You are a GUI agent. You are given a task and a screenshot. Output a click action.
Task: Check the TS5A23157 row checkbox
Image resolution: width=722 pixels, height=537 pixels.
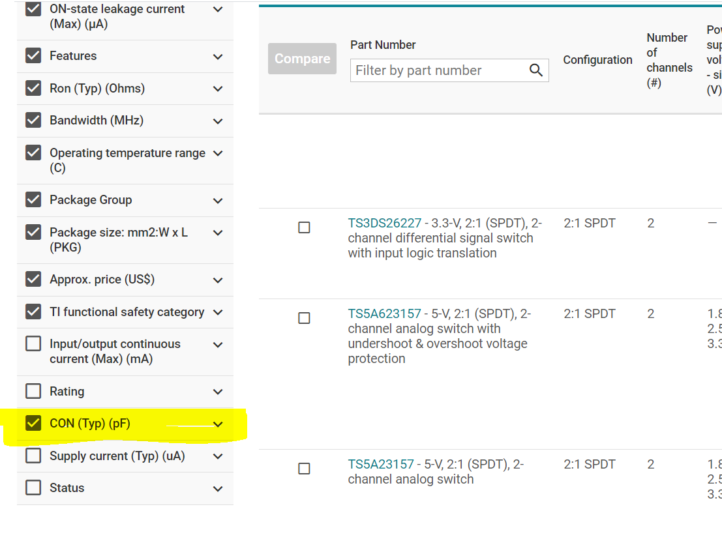coord(304,469)
